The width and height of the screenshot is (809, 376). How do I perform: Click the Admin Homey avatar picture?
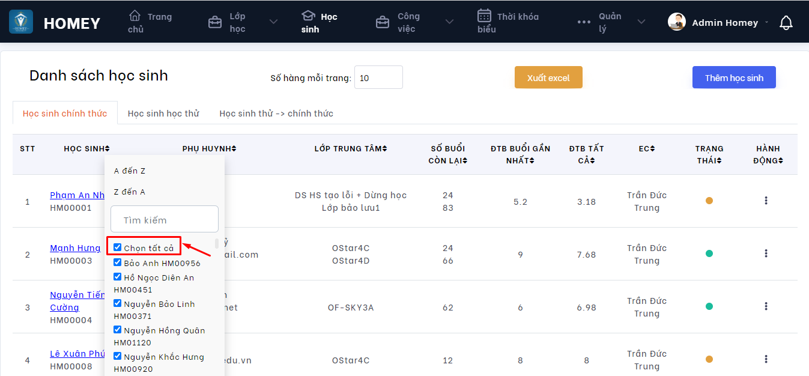coord(677,22)
